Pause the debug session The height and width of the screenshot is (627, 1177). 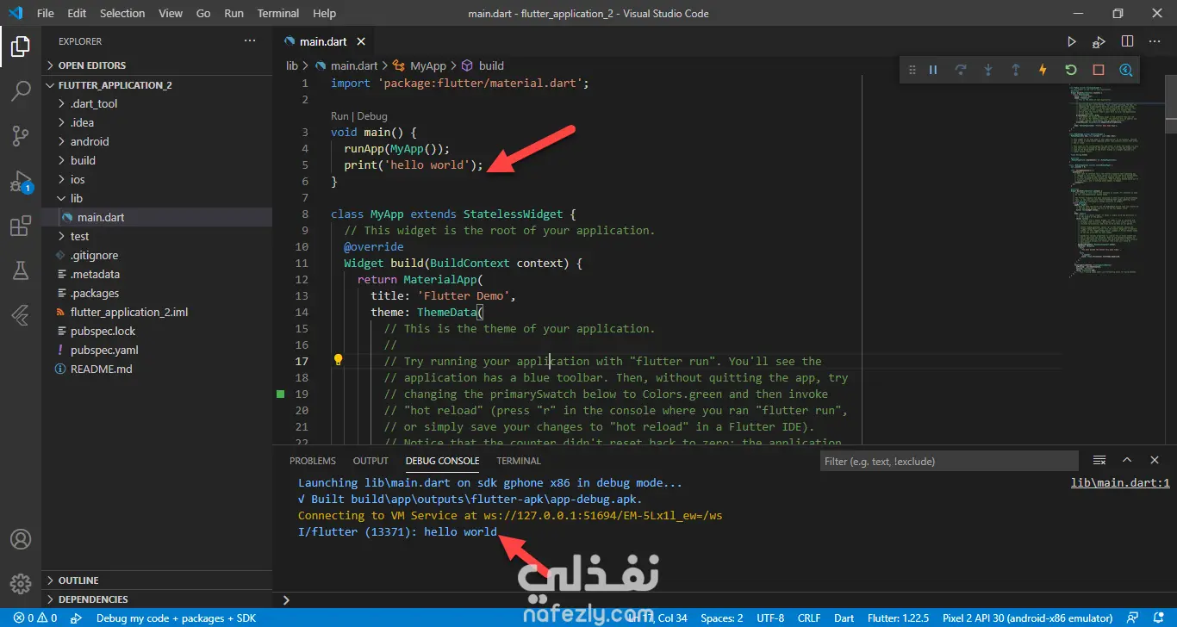[932, 70]
